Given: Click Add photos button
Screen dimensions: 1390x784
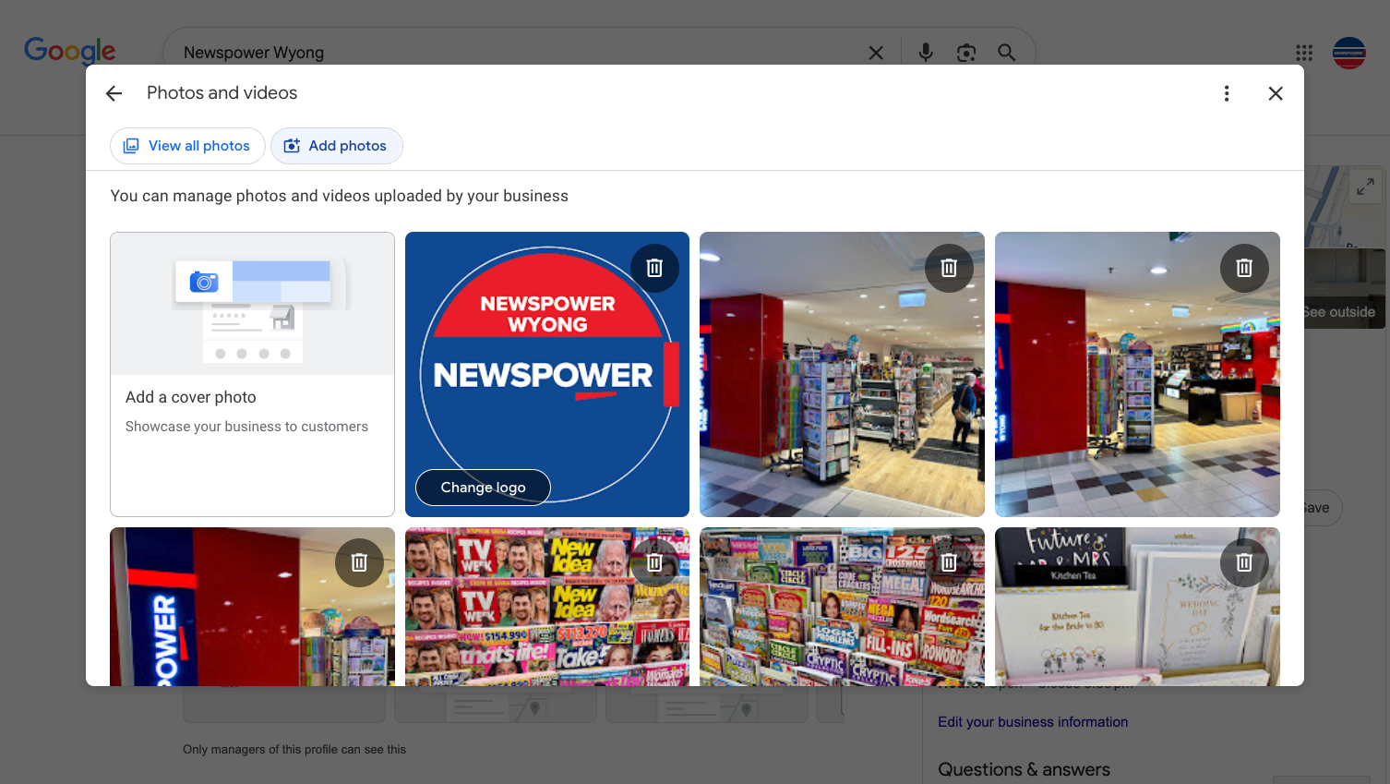Looking at the screenshot, I should [336, 146].
